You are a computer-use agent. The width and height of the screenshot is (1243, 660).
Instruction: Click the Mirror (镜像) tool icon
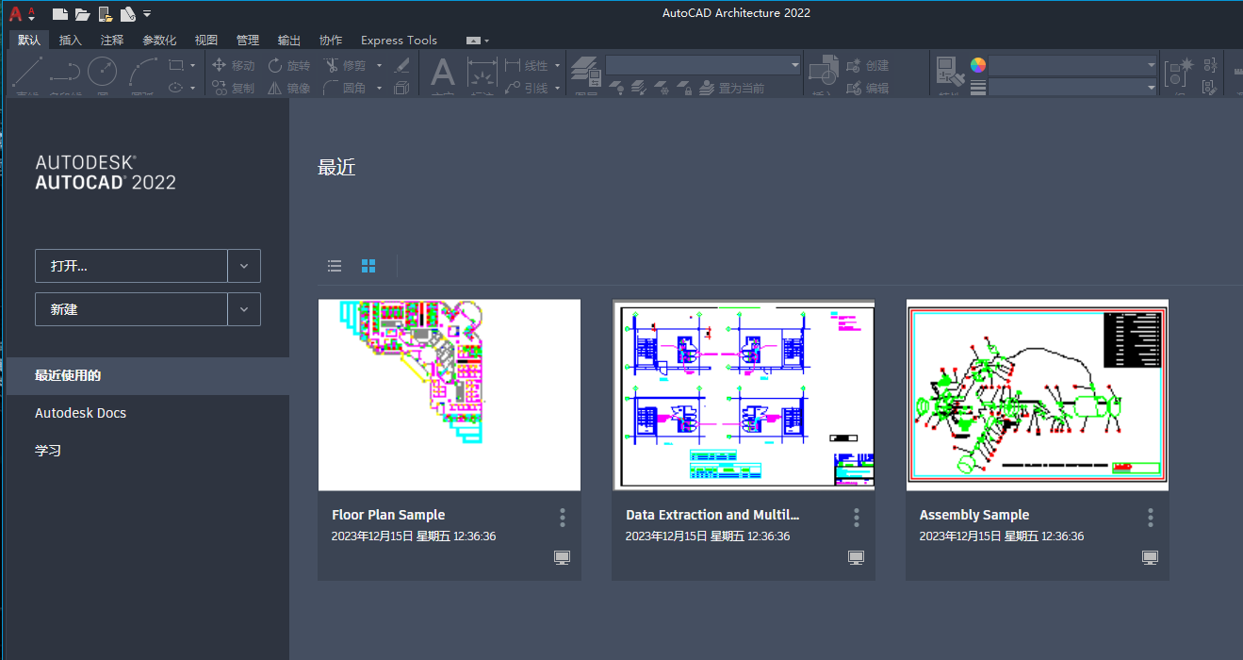tap(275, 88)
